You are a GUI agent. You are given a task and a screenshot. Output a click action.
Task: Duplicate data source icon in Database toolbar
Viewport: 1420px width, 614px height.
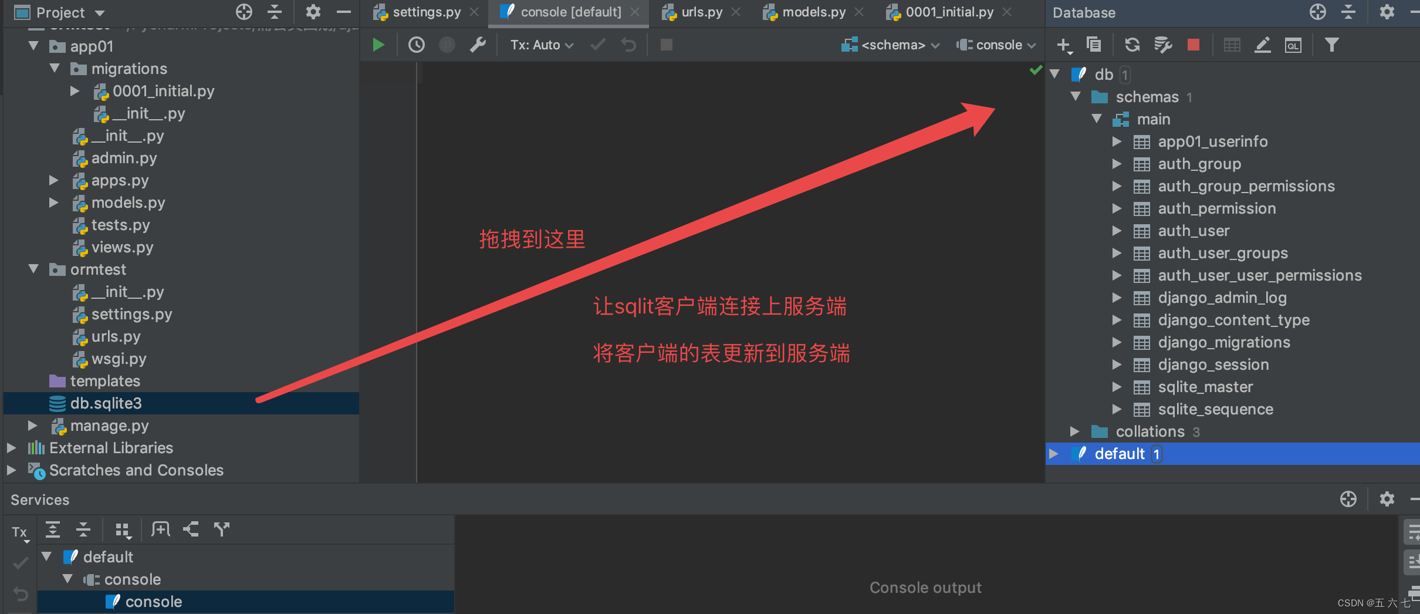click(1094, 45)
